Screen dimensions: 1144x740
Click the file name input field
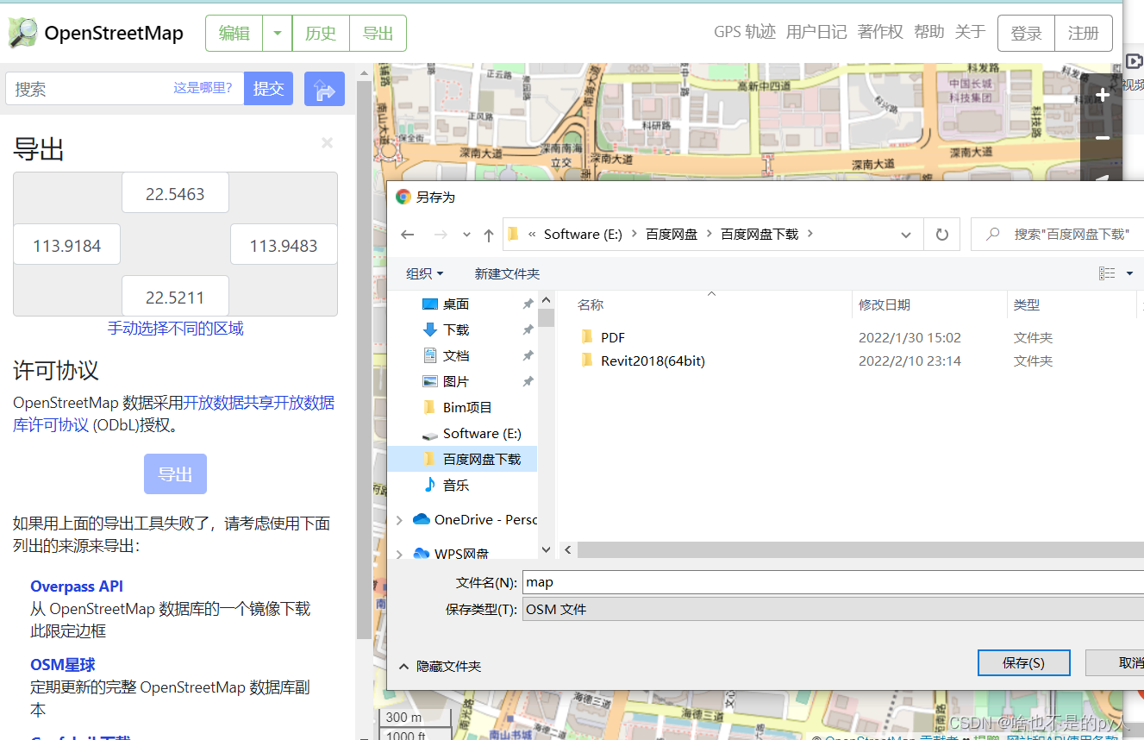tap(833, 582)
